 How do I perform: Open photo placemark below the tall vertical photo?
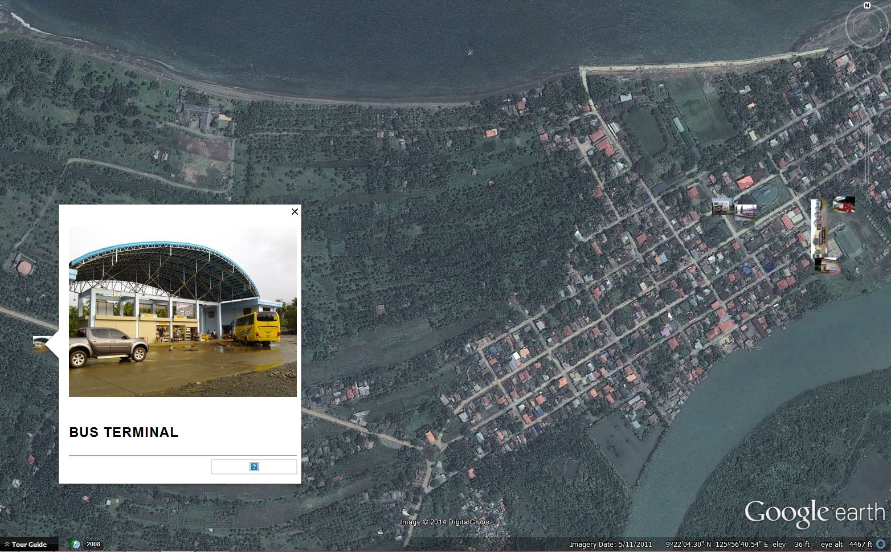[x=825, y=265]
